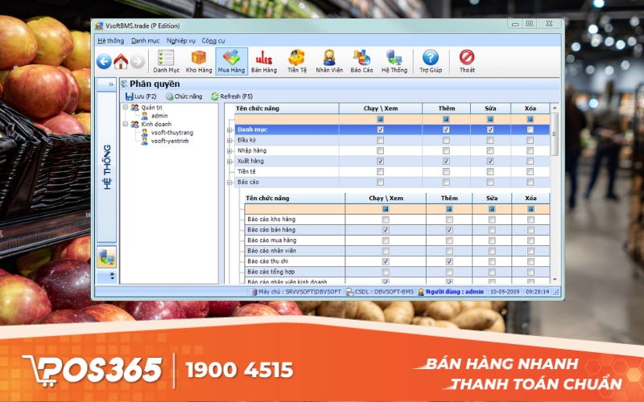Viewport: 644px width, 402px height.
Task: Select the Báo cáo nhân viên row
Action: (x=397, y=251)
